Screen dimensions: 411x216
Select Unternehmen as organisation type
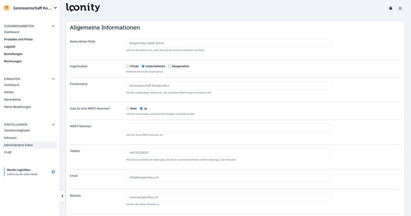[143, 66]
